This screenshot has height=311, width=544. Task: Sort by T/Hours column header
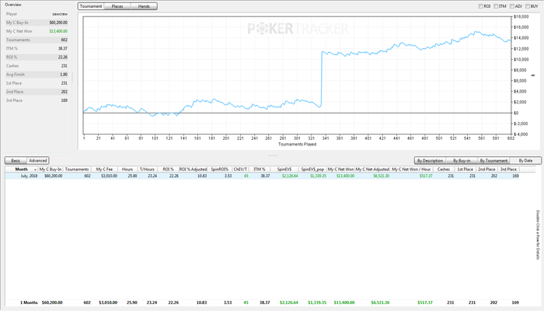pos(147,169)
